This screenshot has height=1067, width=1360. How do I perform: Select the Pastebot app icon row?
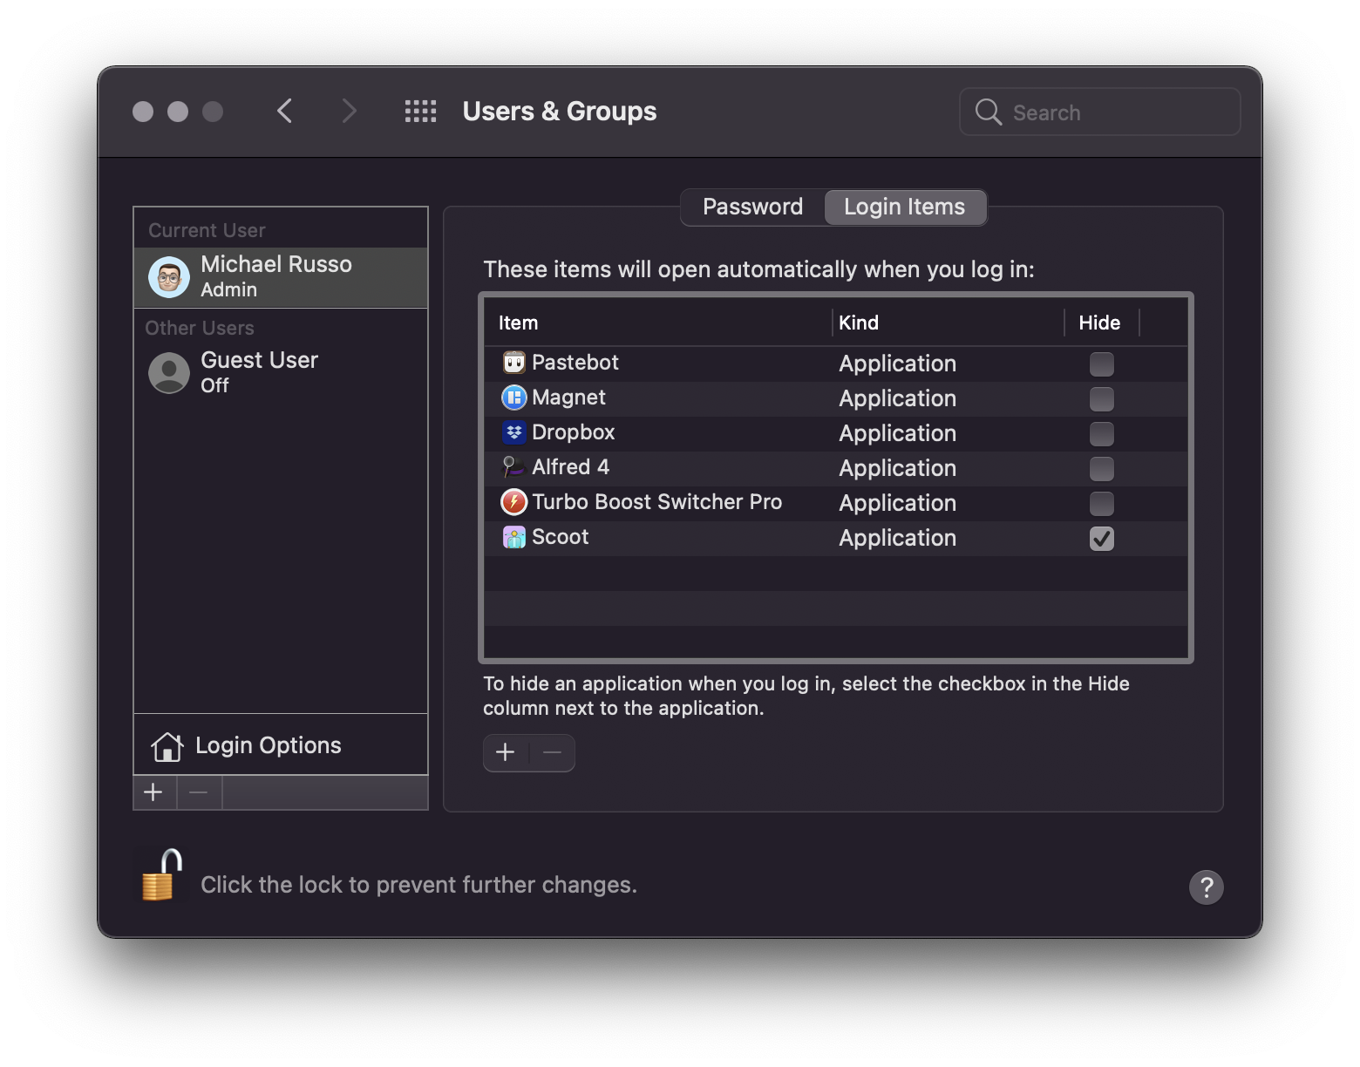pos(835,364)
